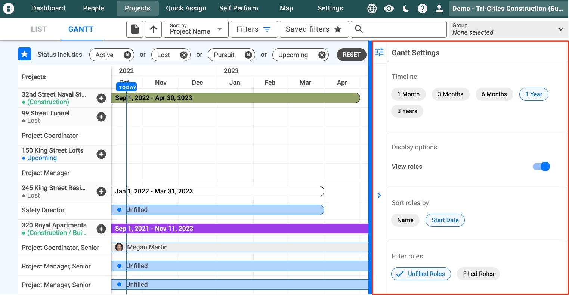569x295 pixels.
Task: Open the help question mark icon
Action: tap(423, 9)
